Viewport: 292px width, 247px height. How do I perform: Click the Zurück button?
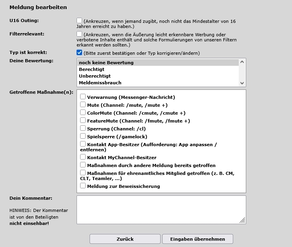pyautogui.click(x=125, y=239)
